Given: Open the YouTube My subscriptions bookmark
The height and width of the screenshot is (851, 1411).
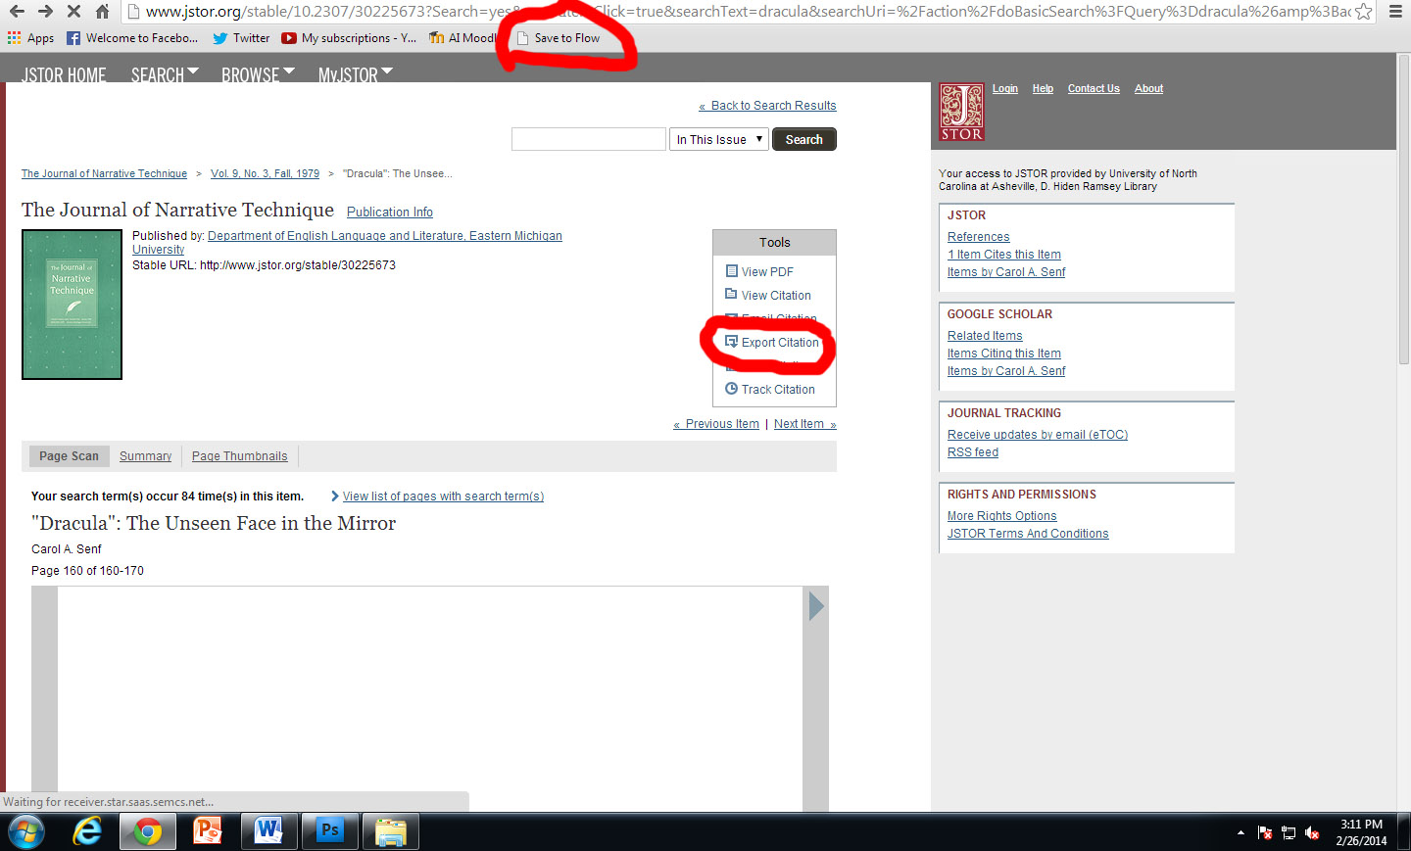Looking at the screenshot, I should [349, 38].
